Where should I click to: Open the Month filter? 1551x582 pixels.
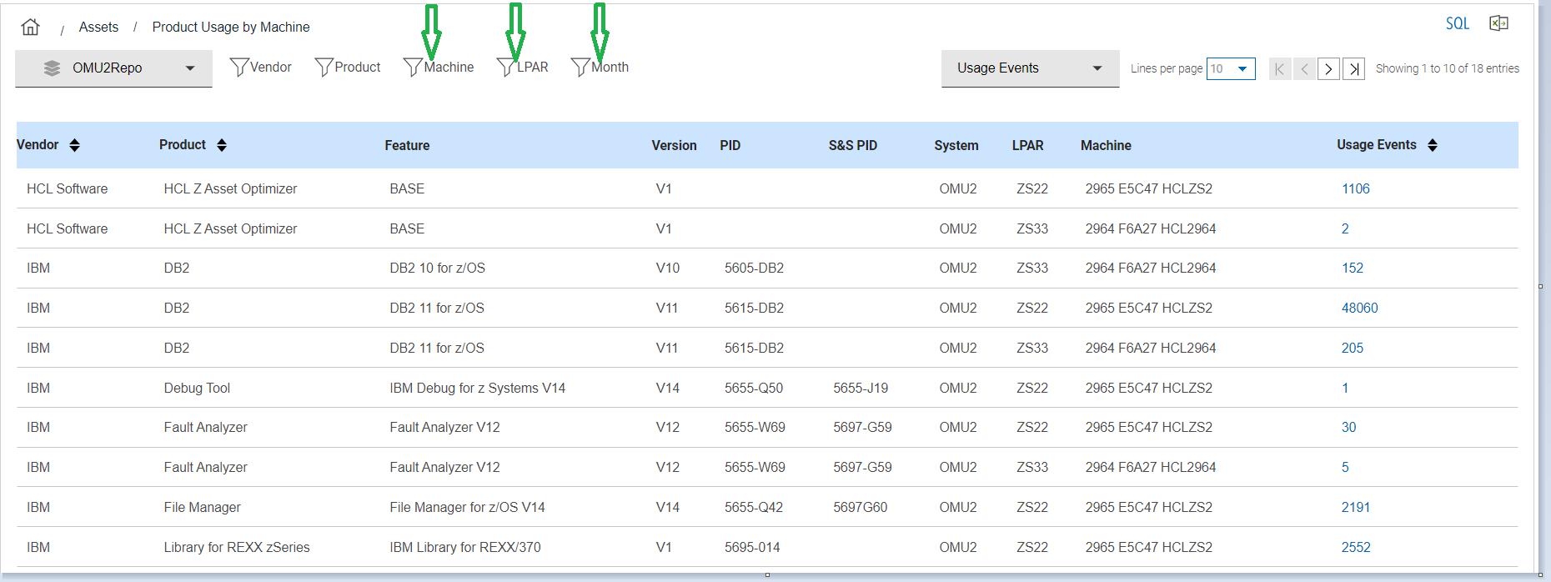[x=600, y=68]
